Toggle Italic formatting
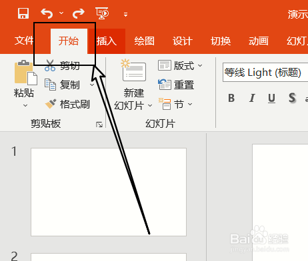The image size is (308, 261). 252,98
